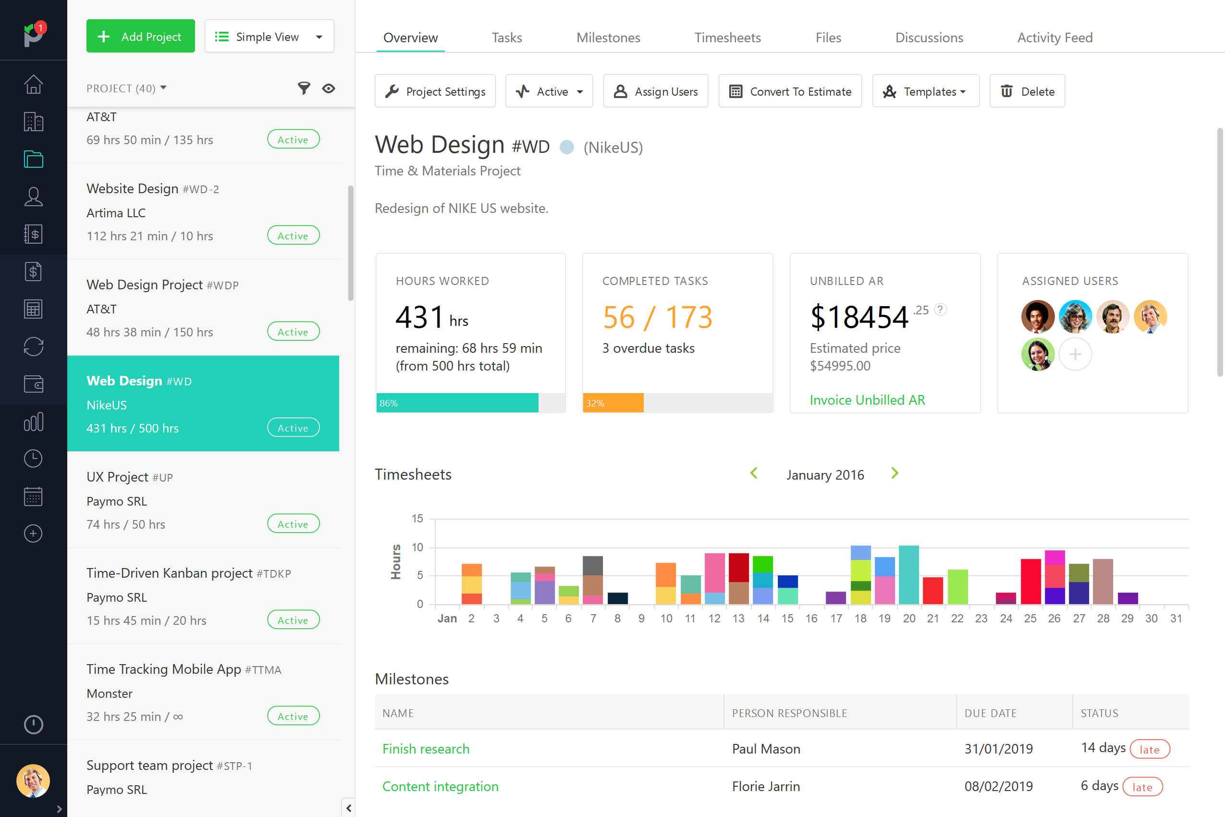Toggle Active status on UX Project
This screenshot has width=1225, height=817.
[x=293, y=524]
